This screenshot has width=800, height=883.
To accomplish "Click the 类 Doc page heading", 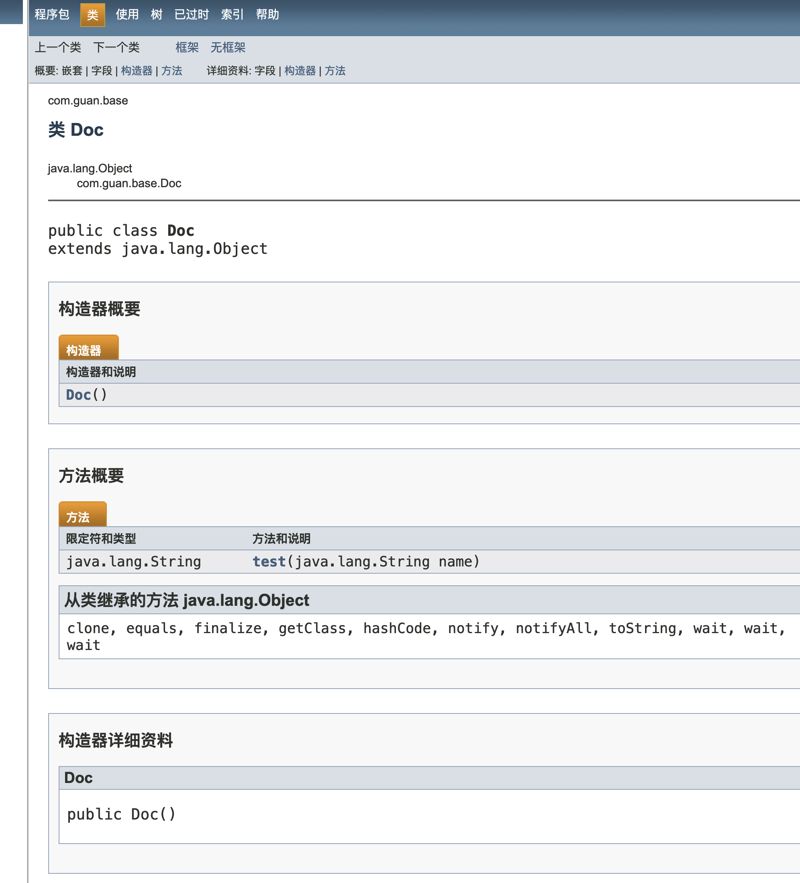I will coord(76,130).
